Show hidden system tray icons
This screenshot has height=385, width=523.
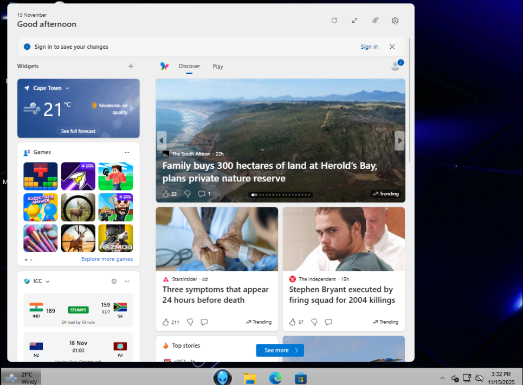[x=442, y=378]
